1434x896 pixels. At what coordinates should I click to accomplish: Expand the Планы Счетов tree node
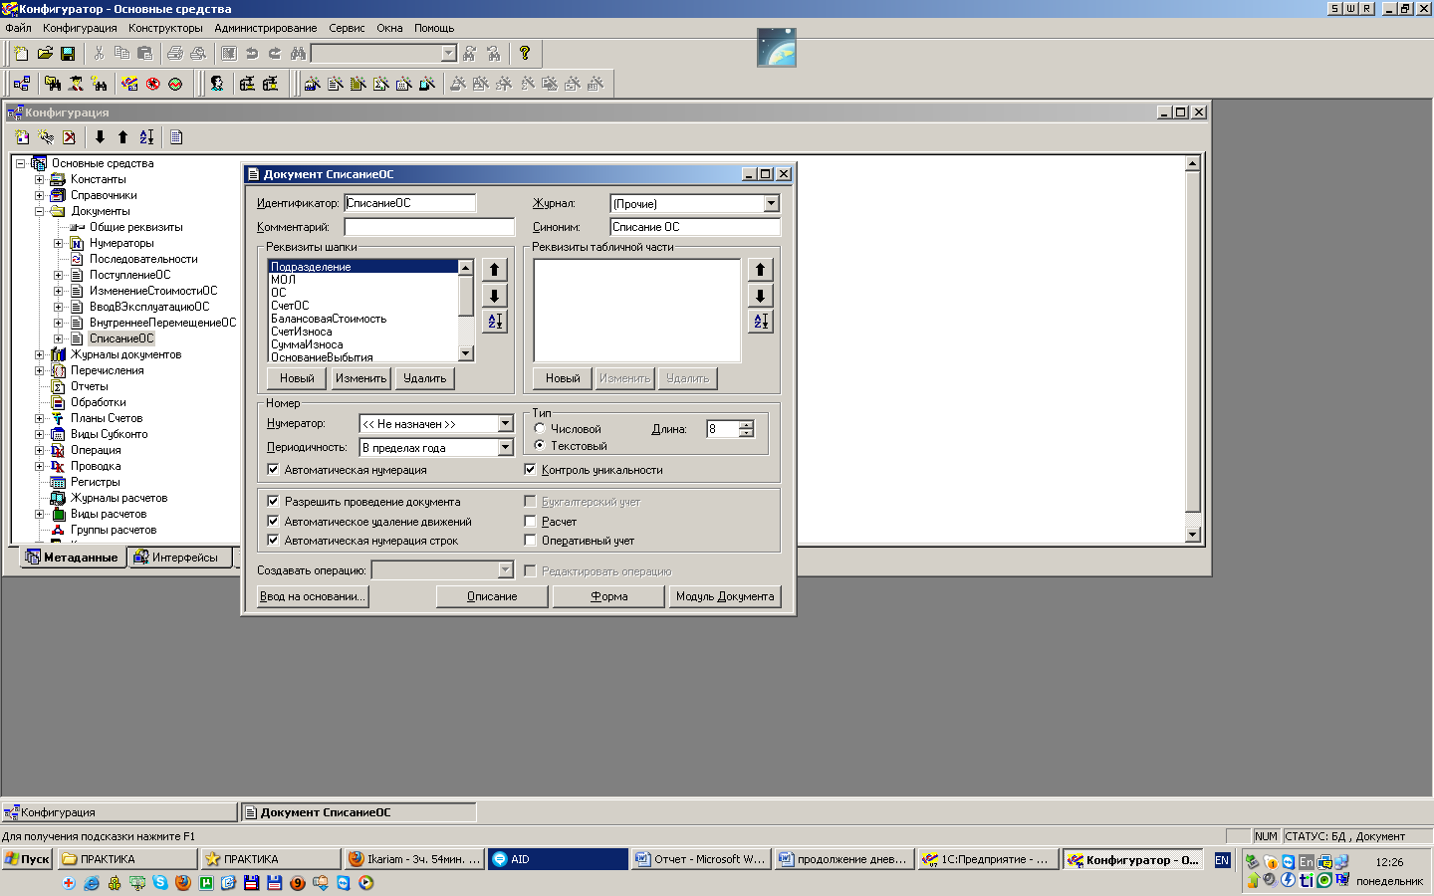[x=39, y=418]
